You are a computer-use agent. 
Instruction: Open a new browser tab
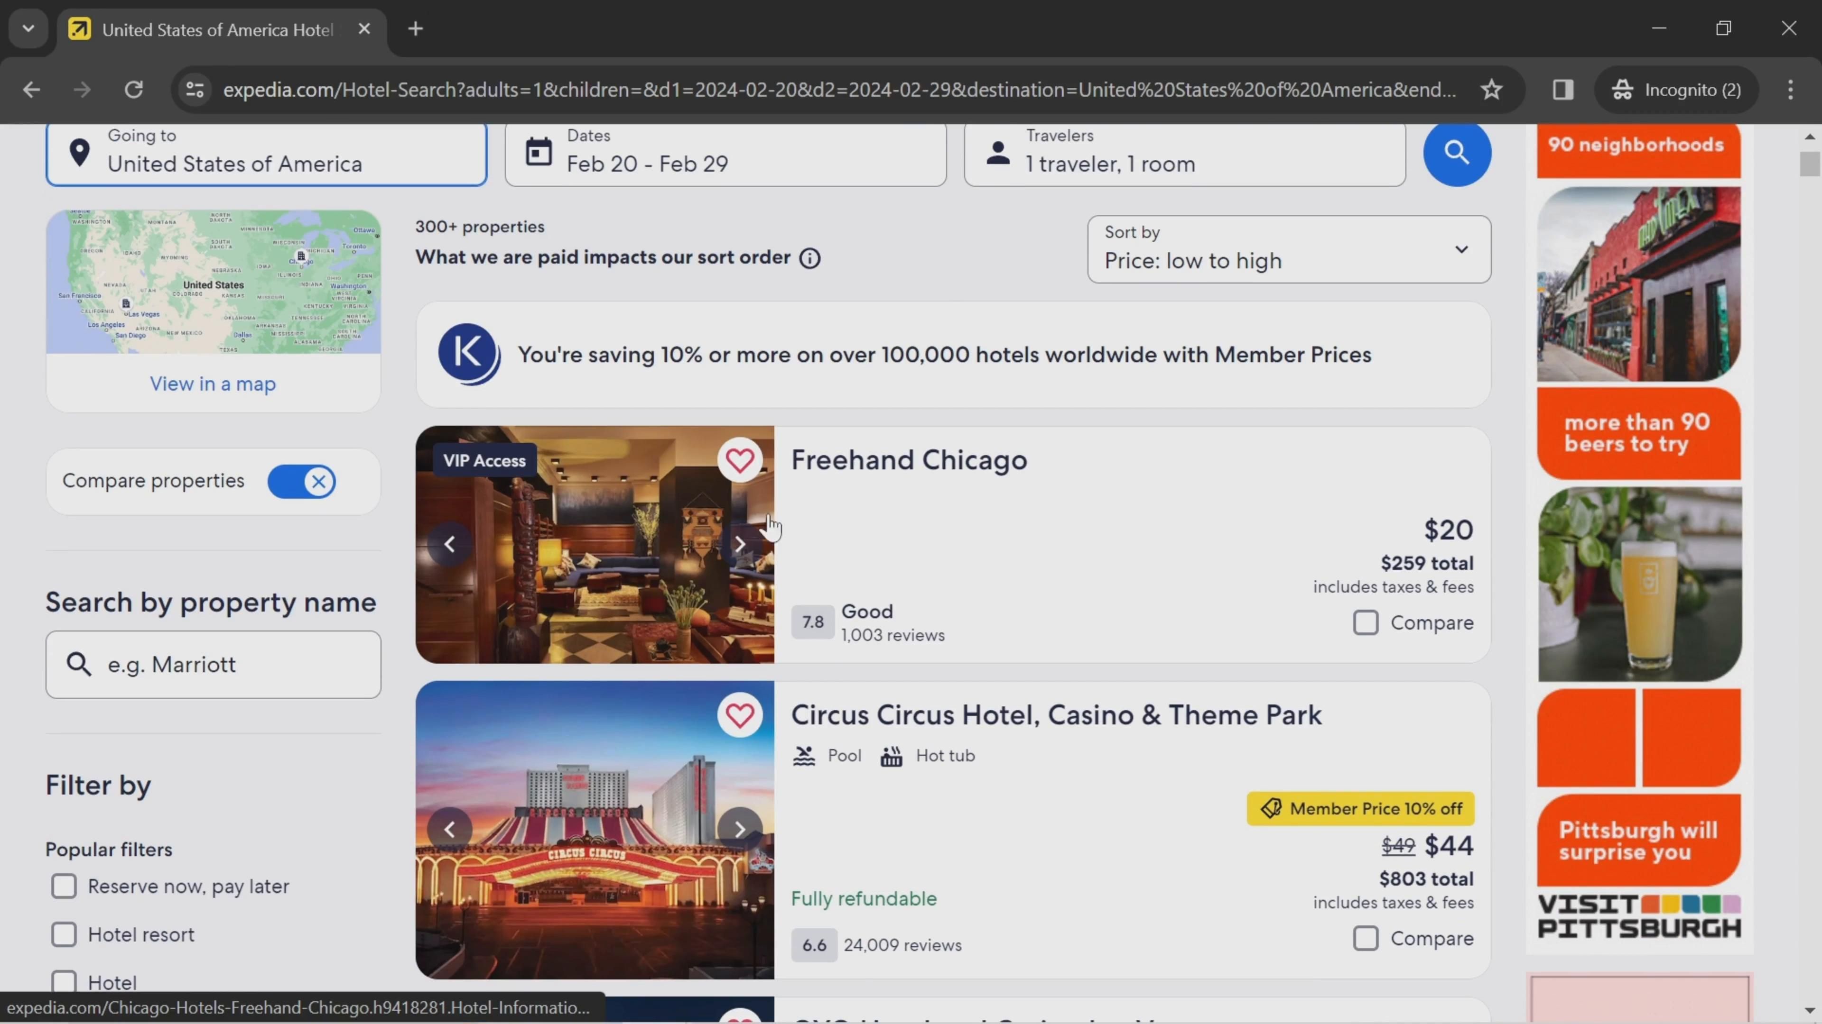pyautogui.click(x=416, y=29)
